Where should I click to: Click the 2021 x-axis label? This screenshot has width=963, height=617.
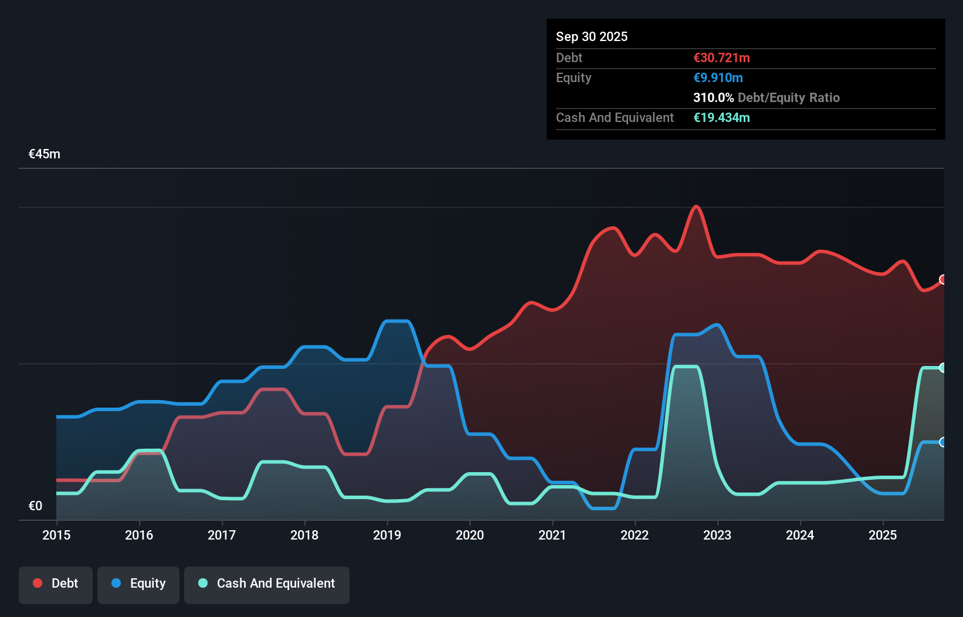[x=552, y=535]
